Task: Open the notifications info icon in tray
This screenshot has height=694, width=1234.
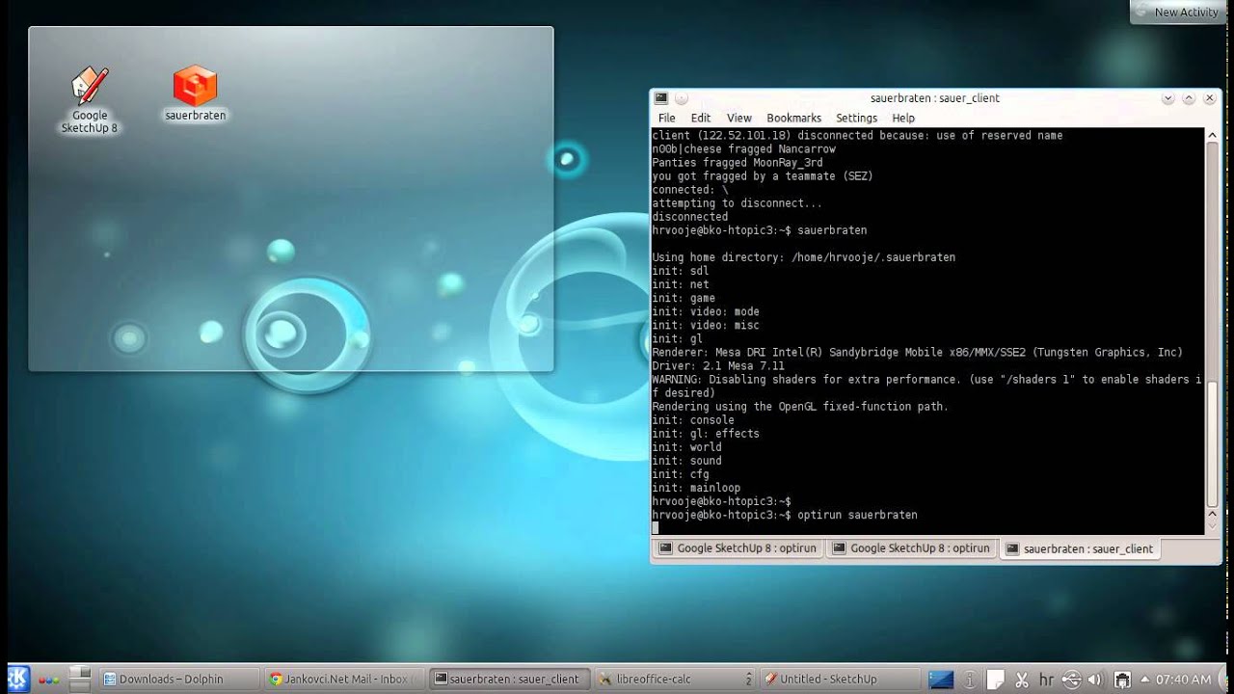Action: click(x=971, y=679)
